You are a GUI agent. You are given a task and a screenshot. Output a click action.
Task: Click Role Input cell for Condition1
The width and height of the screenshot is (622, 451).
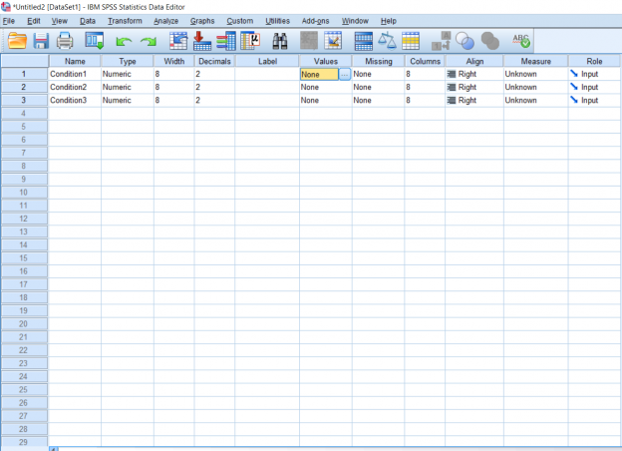pos(594,74)
